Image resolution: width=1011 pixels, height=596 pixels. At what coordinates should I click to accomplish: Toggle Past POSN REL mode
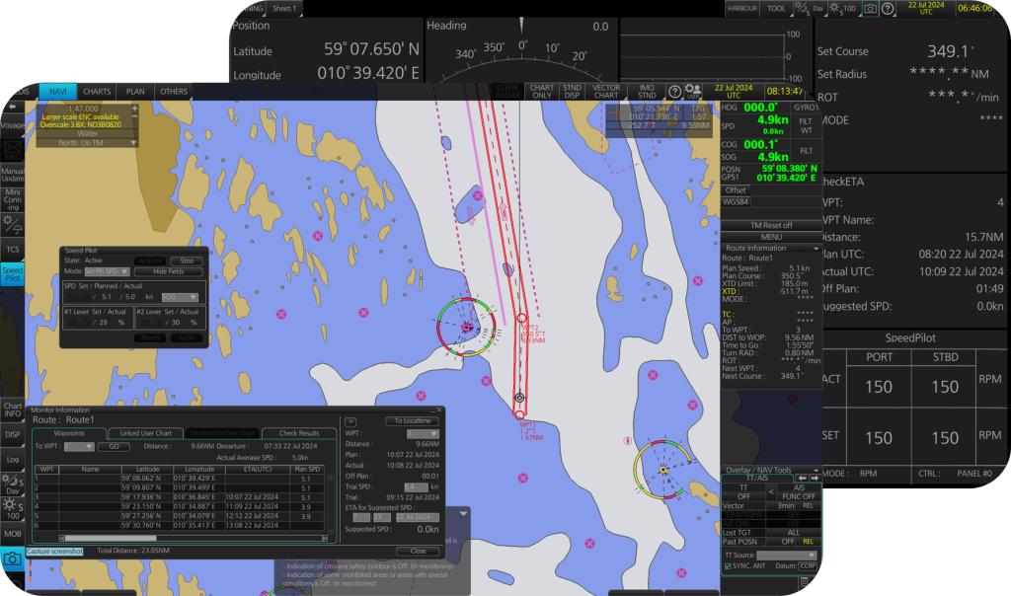(808, 542)
